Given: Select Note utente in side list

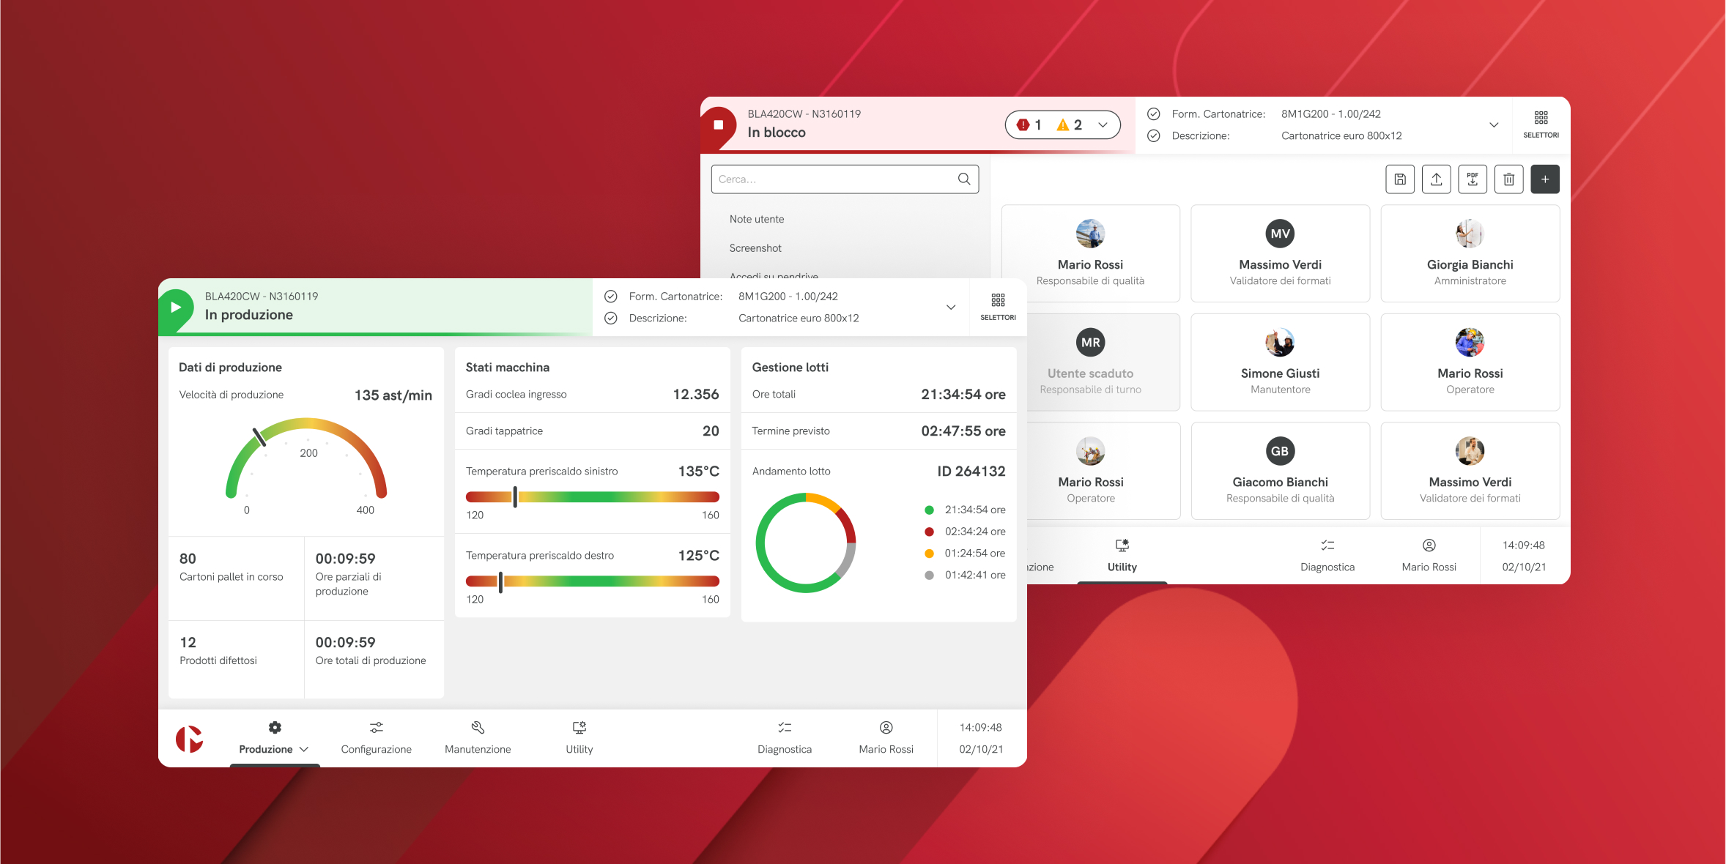Looking at the screenshot, I should (x=757, y=219).
